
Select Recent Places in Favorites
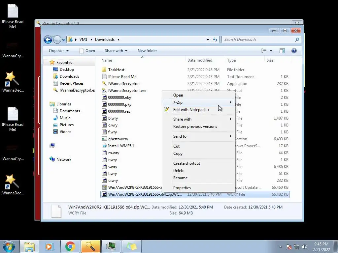(71, 83)
